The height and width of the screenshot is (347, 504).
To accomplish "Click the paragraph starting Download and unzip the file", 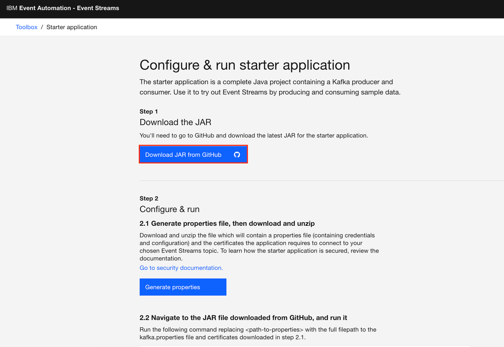I will click(x=259, y=247).
